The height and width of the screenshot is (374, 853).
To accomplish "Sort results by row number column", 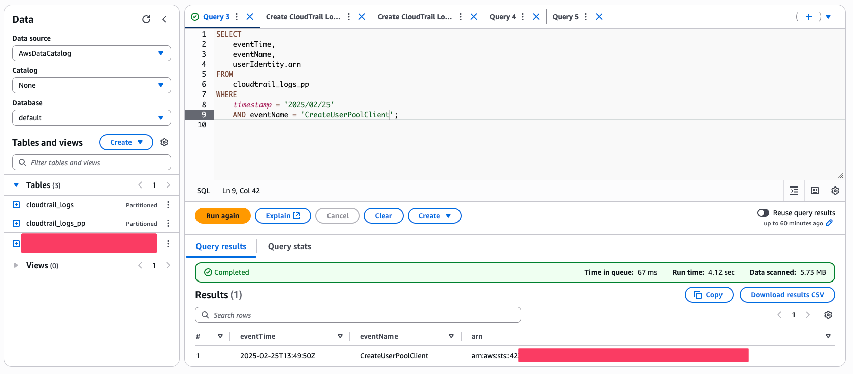I will [220, 336].
